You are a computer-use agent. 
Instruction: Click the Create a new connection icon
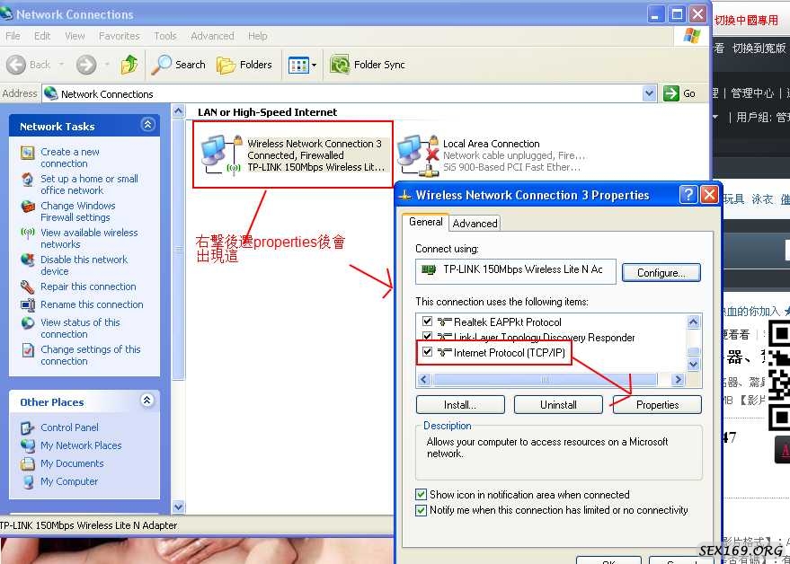click(x=27, y=152)
